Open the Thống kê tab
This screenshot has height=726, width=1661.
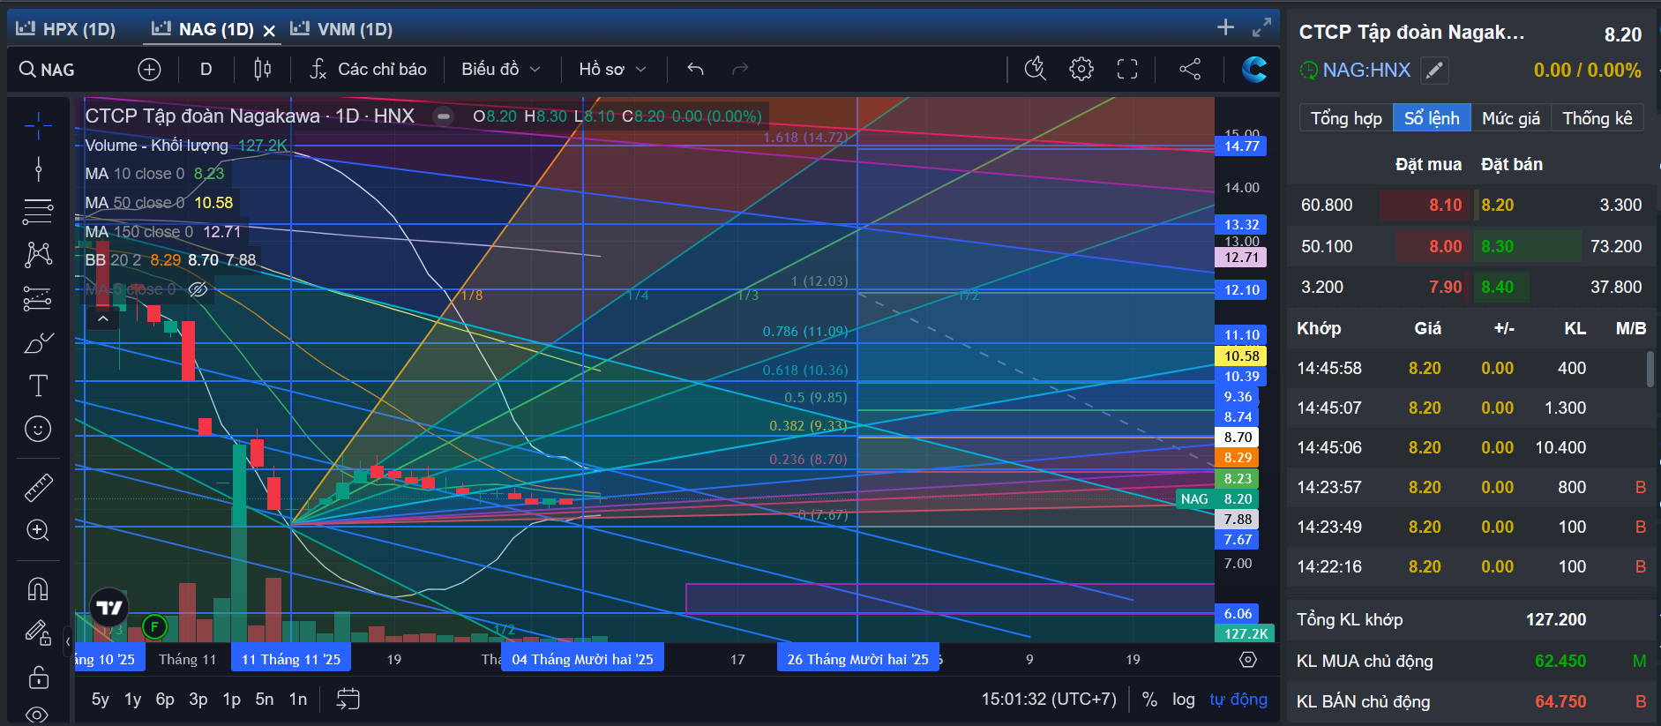[x=1597, y=118]
